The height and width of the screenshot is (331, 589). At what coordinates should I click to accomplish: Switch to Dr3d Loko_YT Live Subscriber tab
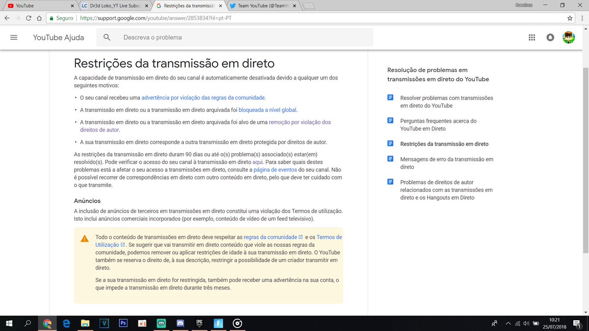[115, 5]
